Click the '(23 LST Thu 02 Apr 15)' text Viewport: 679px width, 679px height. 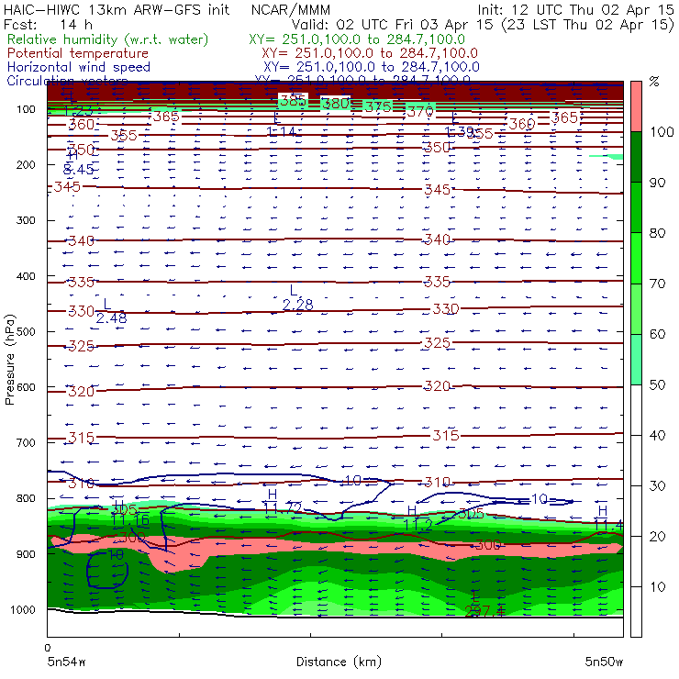coord(587,25)
